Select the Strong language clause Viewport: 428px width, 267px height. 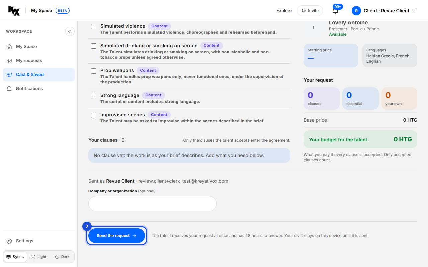(94, 96)
